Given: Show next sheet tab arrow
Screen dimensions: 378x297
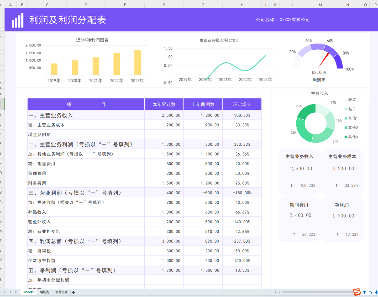Looking at the screenshot, I should coord(10,292).
